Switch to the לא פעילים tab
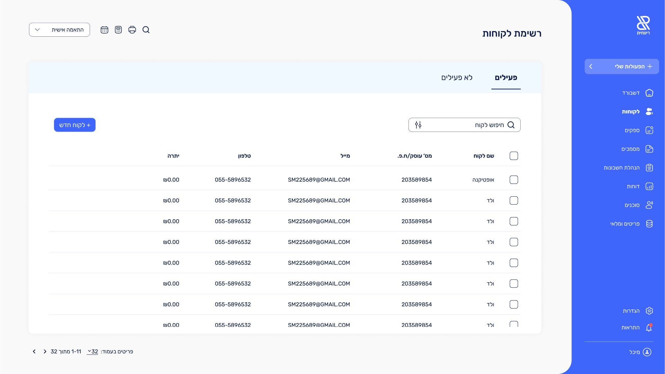 click(x=457, y=78)
